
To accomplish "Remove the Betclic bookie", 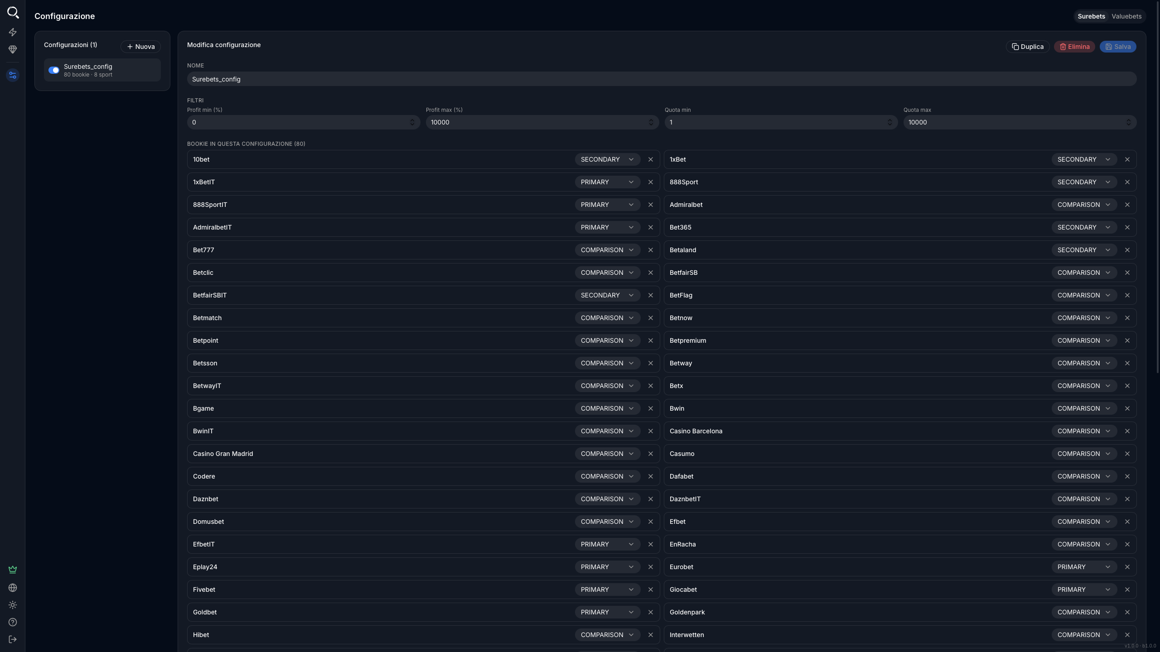I will 651,273.
